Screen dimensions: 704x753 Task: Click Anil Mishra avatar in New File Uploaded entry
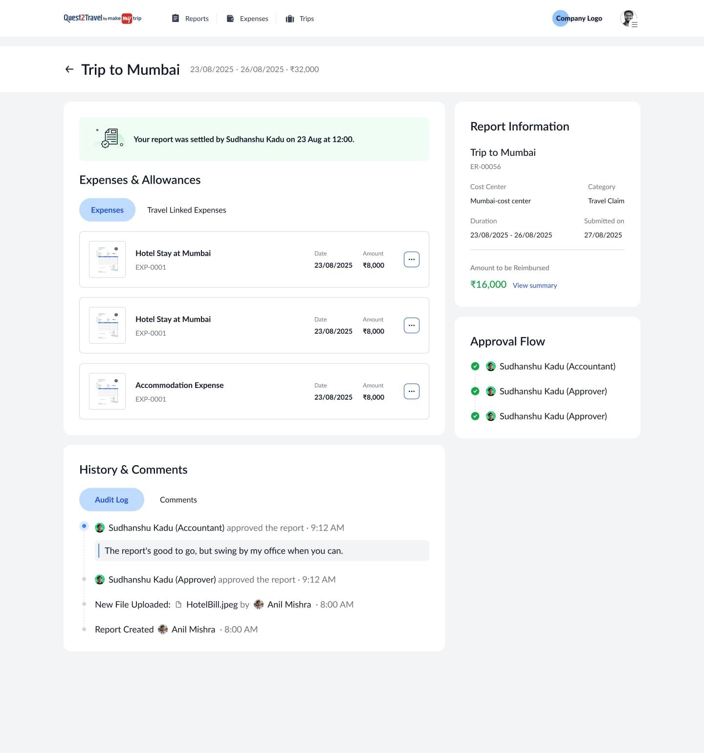click(x=259, y=604)
